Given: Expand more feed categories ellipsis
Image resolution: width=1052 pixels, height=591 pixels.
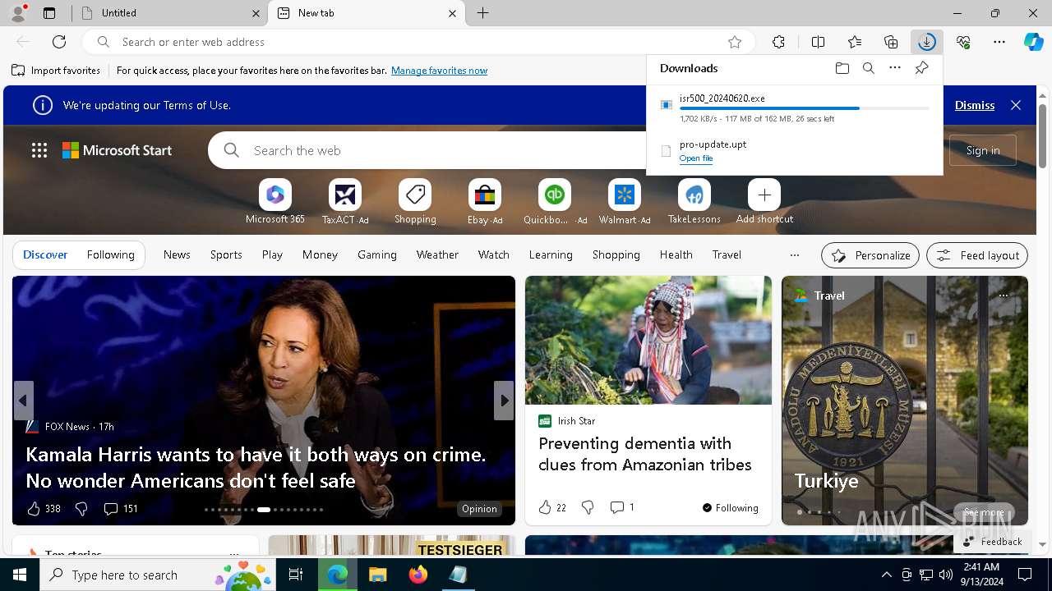Looking at the screenshot, I should point(794,255).
